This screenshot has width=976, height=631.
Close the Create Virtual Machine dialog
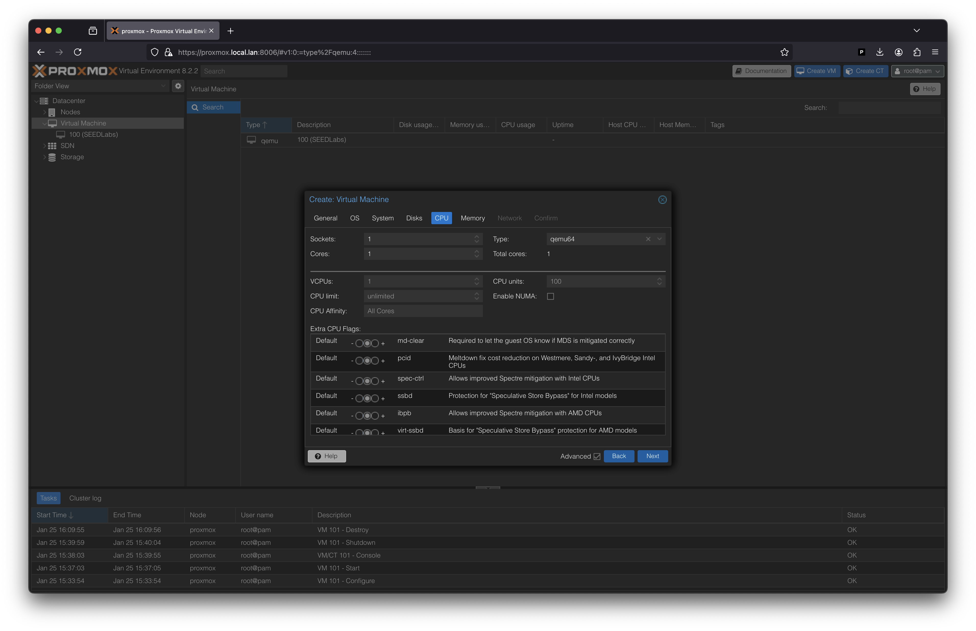tap(662, 199)
